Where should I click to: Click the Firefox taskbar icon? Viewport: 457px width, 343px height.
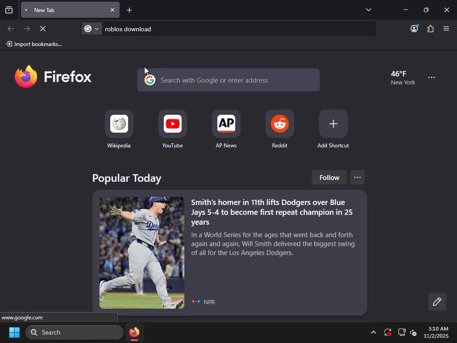[134, 332]
